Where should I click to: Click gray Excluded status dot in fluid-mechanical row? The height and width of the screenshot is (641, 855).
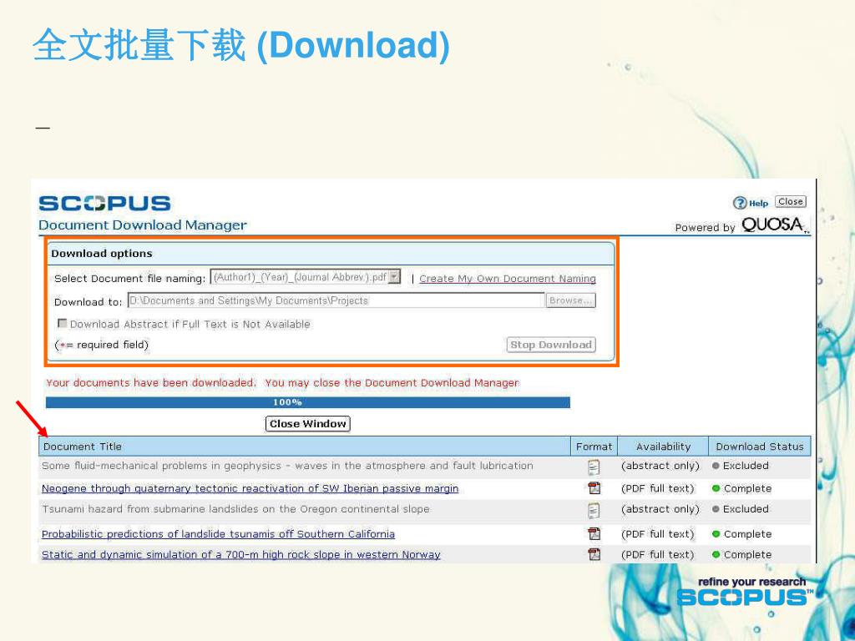click(716, 466)
